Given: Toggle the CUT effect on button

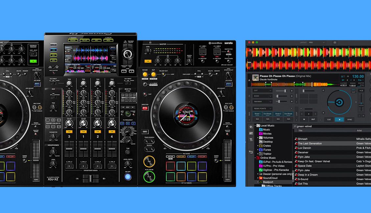Looking at the screenshot, I should coord(292,91).
